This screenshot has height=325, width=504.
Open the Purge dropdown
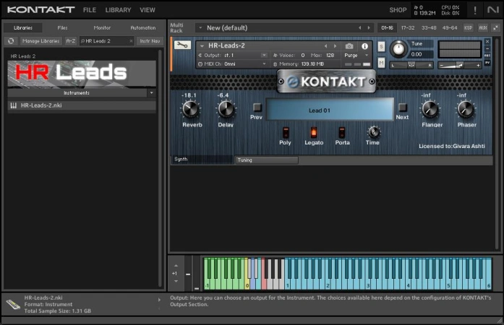coord(356,55)
